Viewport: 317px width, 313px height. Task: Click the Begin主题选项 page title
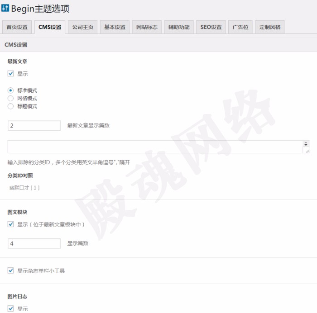pos(40,9)
